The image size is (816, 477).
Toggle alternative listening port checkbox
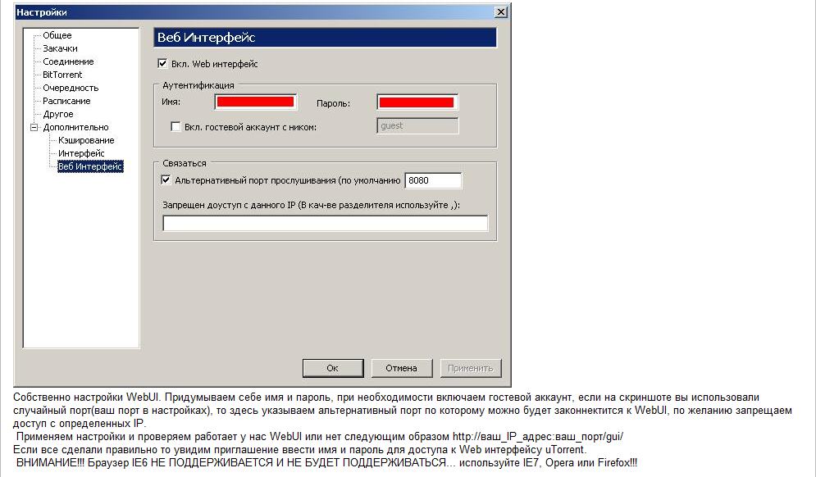[x=166, y=180]
